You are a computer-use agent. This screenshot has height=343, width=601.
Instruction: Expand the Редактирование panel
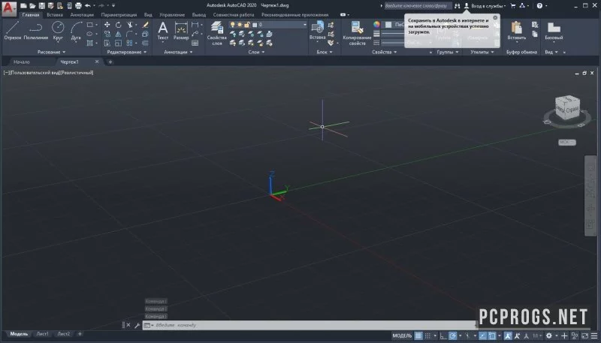pyautogui.click(x=126, y=52)
